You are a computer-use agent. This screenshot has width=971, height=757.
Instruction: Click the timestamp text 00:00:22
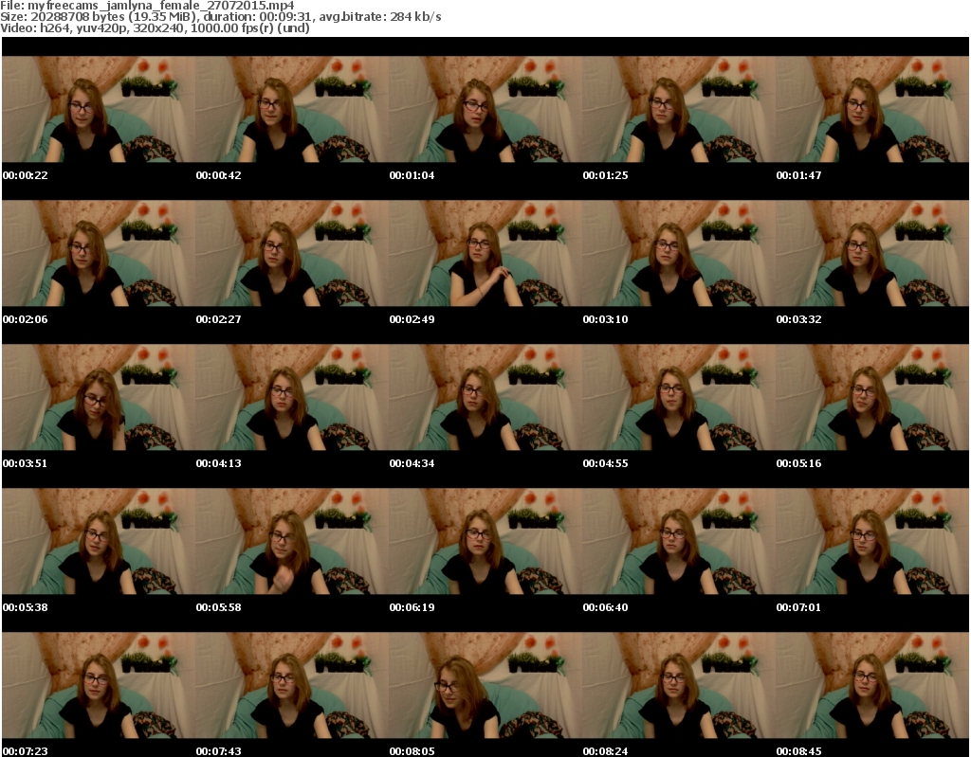[26, 175]
